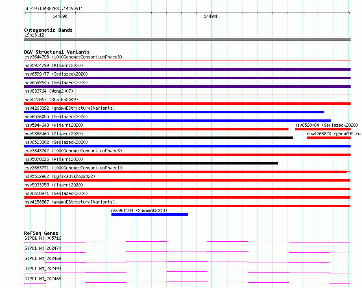362x288 pixels.
Task: Click the 14489k ruler position label
Action: pos(60,16)
